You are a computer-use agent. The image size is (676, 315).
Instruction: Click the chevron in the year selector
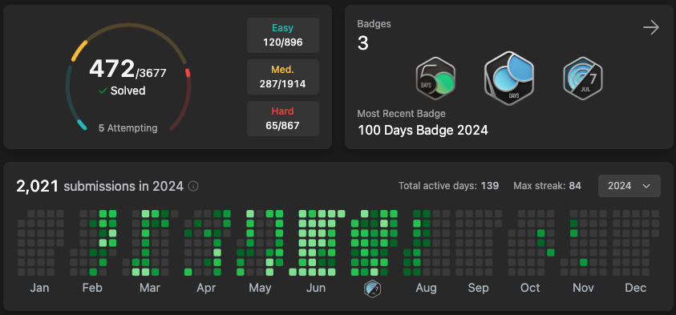[x=646, y=186]
